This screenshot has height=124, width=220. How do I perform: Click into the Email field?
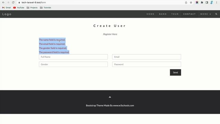147,57
